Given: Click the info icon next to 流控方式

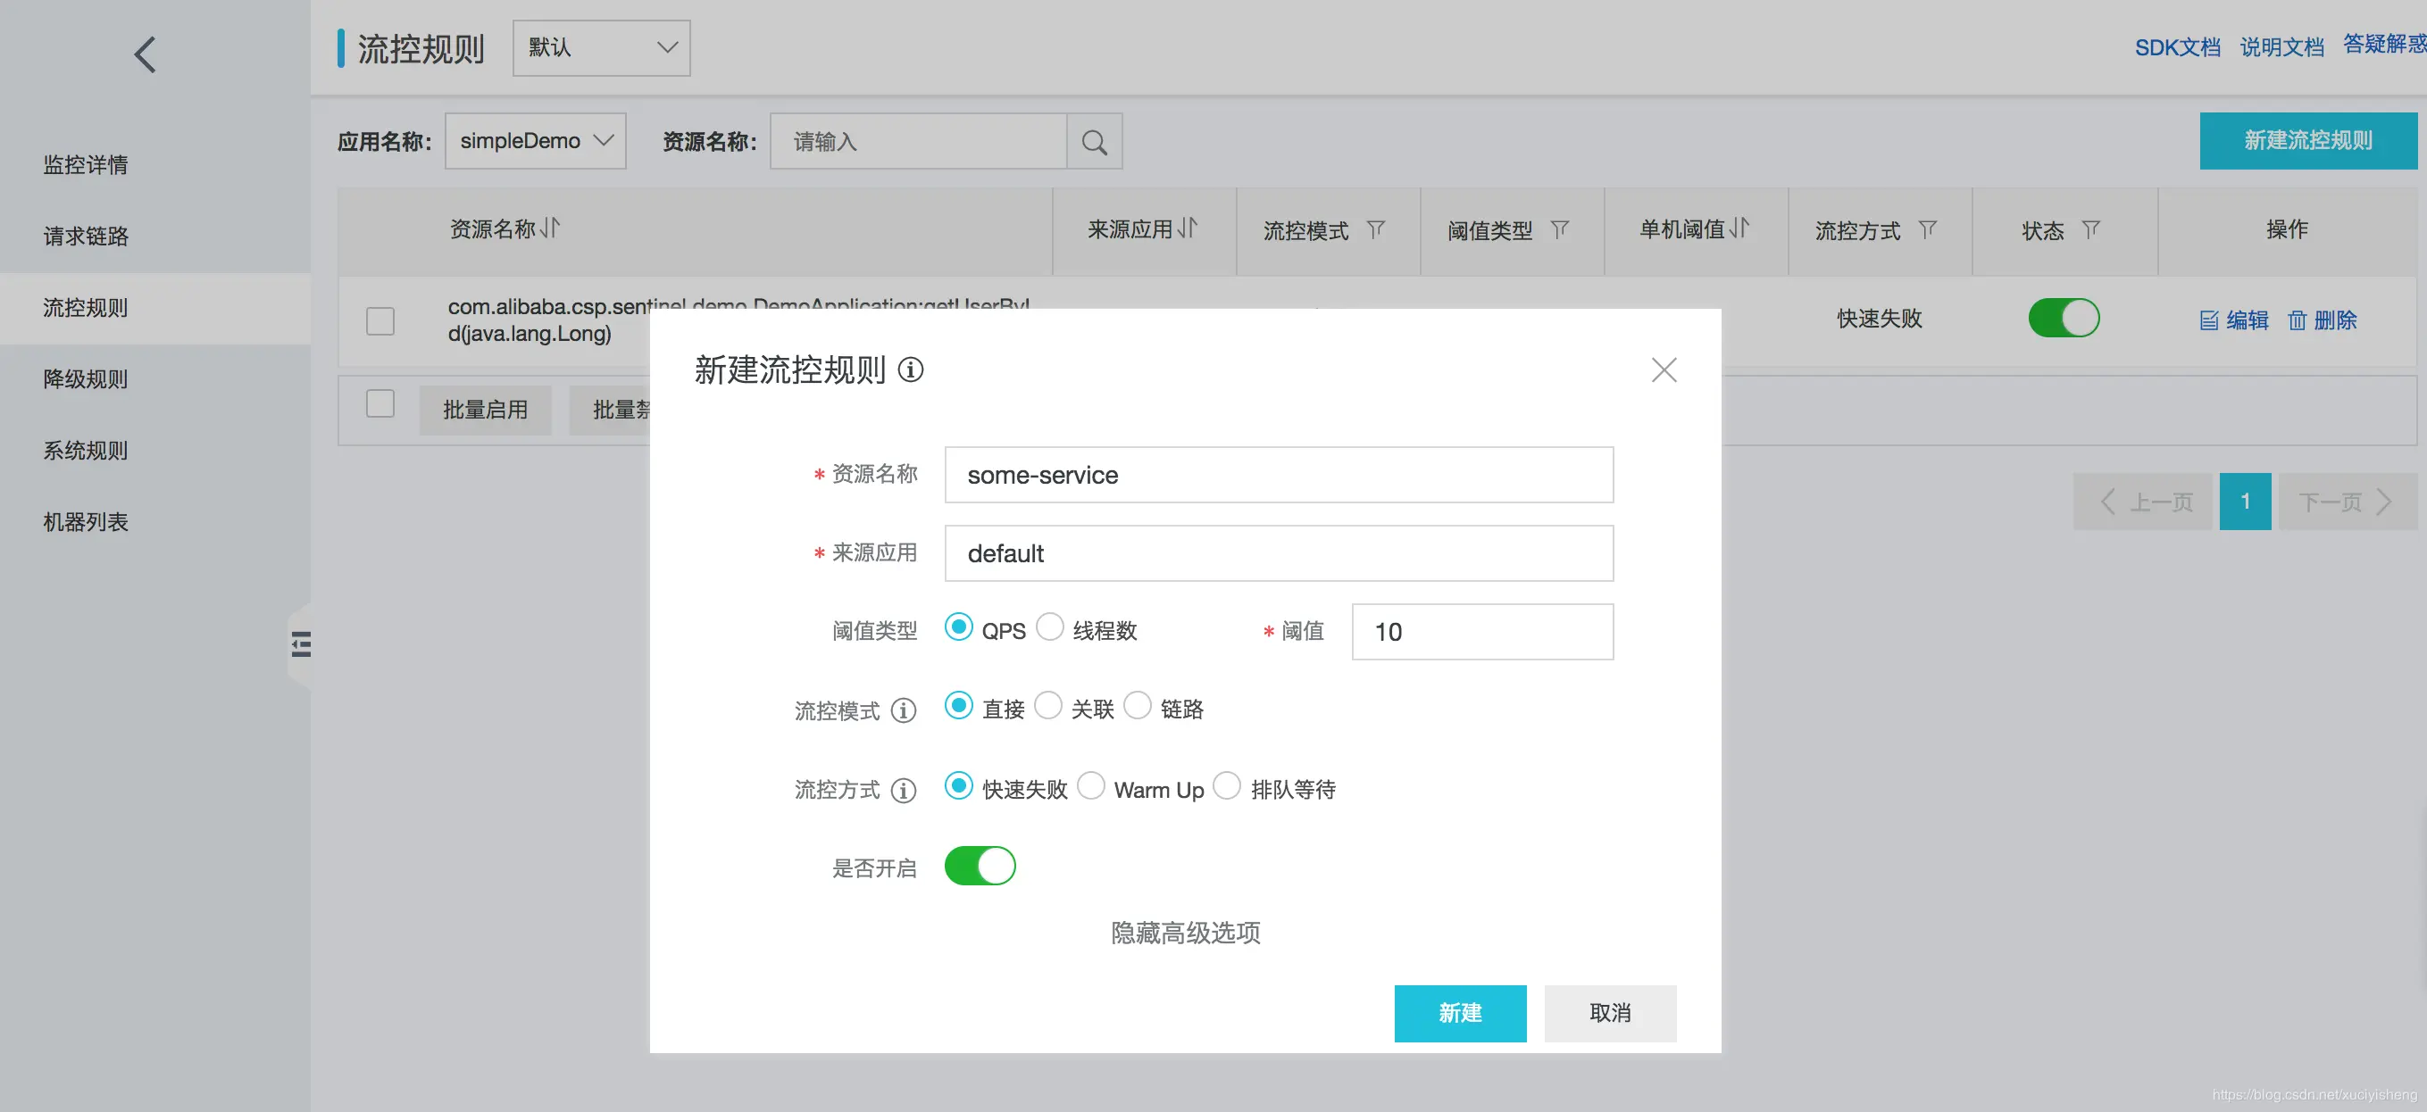Looking at the screenshot, I should (x=904, y=790).
